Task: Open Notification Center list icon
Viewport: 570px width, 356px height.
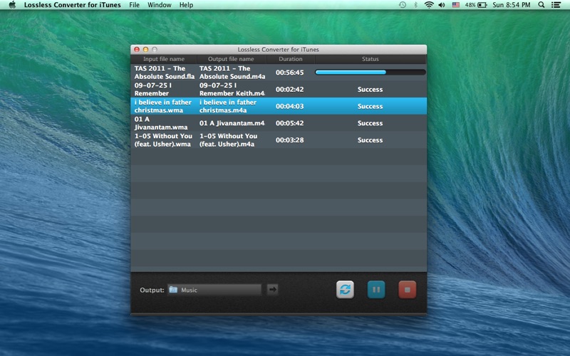Action: pos(556,5)
